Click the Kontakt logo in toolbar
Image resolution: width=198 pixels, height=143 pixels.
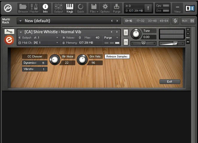[8, 8]
